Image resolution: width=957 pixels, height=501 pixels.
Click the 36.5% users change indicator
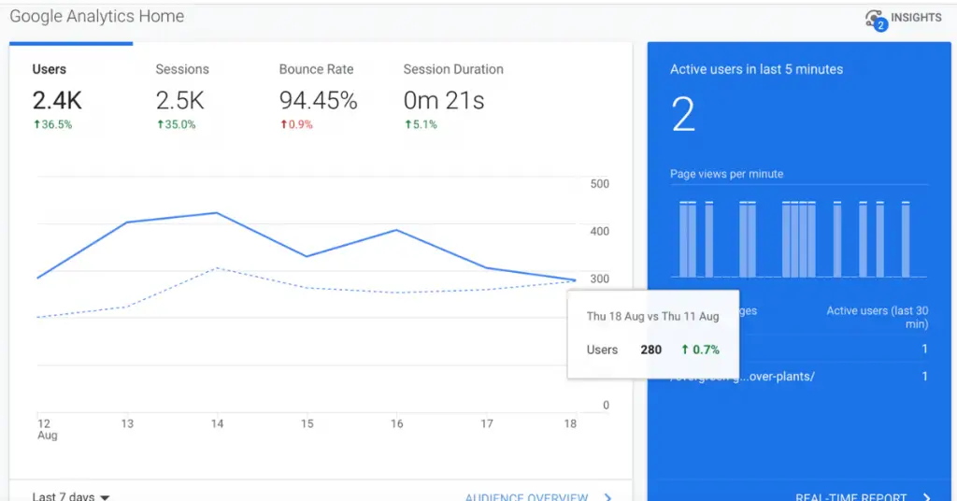click(x=52, y=124)
